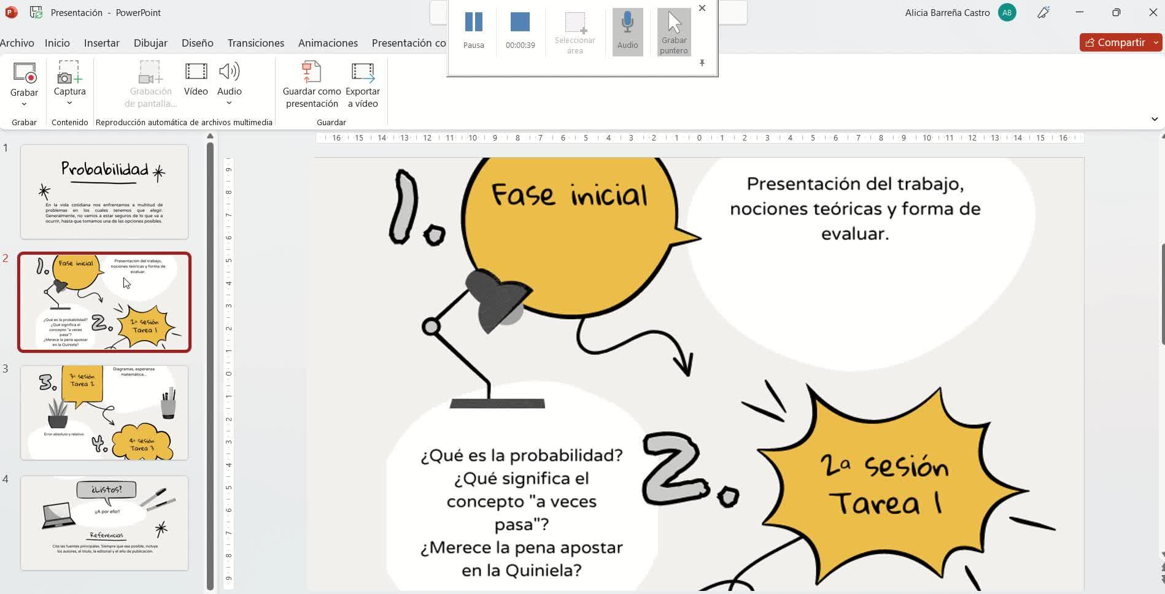Stop the screen recording
Image resolution: width=1165 pixels, height=594 pixels.
click(520, 31)
